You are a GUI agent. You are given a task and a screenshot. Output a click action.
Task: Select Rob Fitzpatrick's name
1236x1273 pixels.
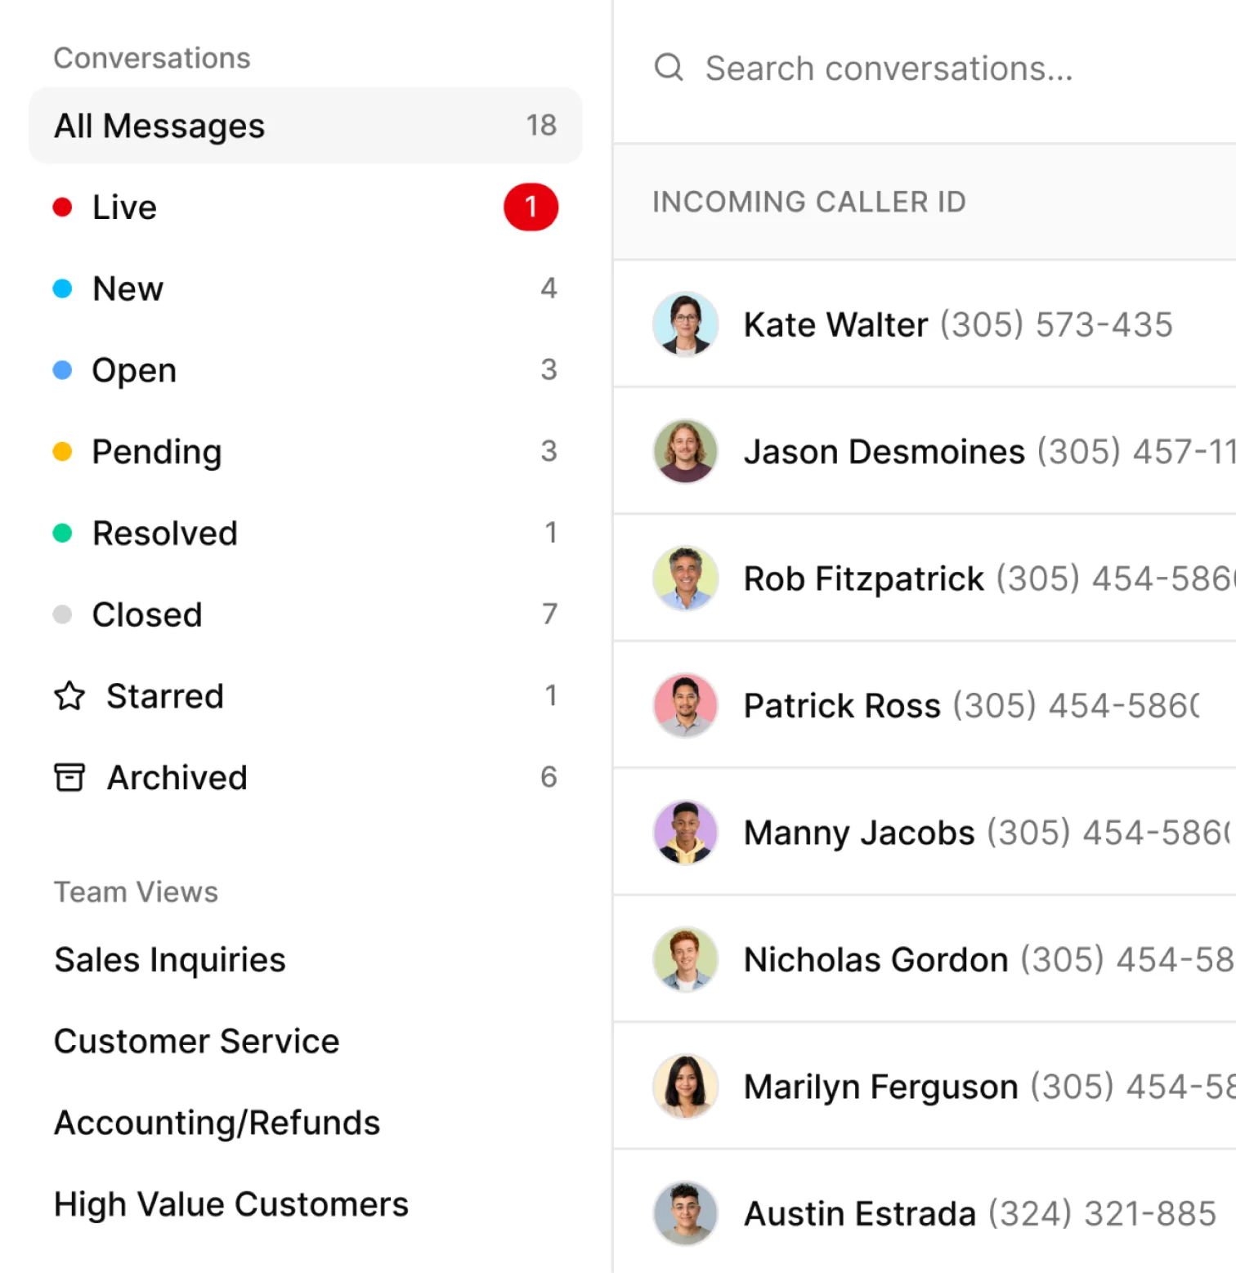[x=863, y=579]
